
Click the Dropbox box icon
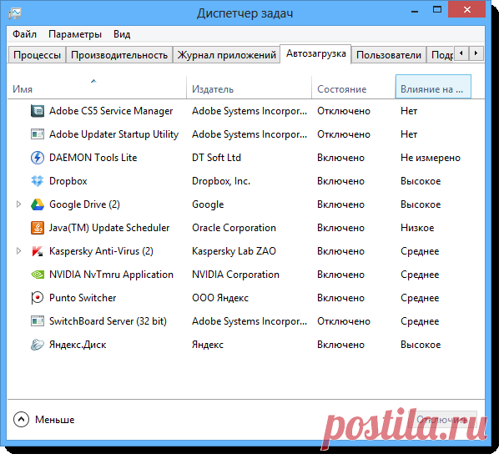(37, 181)
